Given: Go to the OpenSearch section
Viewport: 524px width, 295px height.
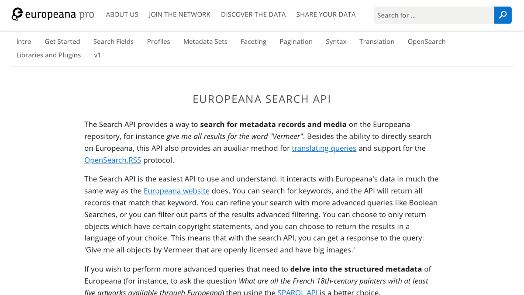Looking at the screenshot, I should pyautogui.click(x=427, y=42).
